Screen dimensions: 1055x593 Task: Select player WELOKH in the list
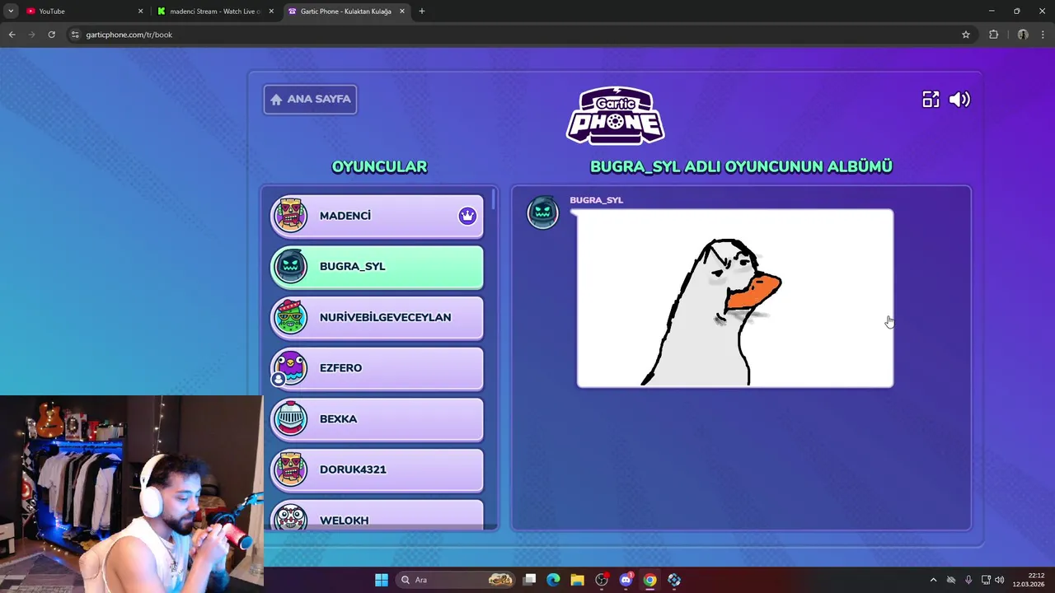(x=377, y=516)
